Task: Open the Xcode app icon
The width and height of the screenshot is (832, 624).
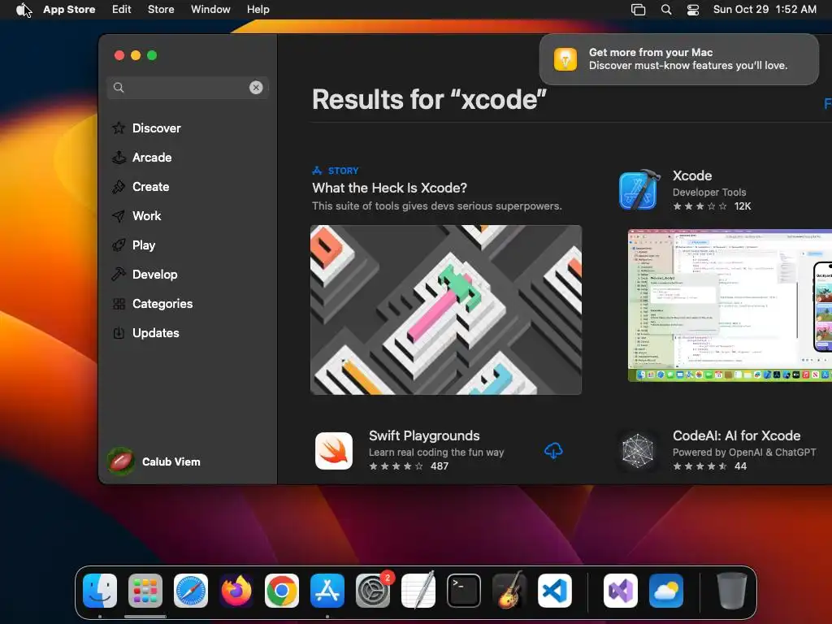Action: coord(639,190)
